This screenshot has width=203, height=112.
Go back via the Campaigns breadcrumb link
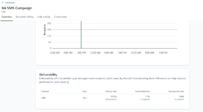(10, 2)
